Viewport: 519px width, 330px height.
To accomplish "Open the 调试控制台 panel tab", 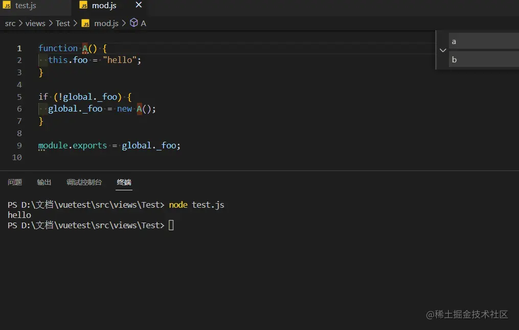I will (x=84, y=182).
